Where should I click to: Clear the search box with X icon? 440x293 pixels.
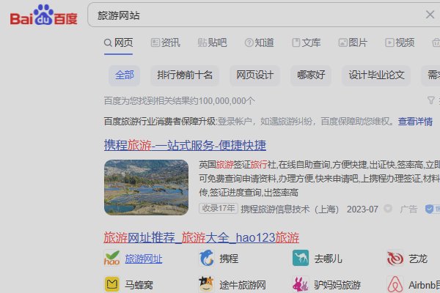430,15
